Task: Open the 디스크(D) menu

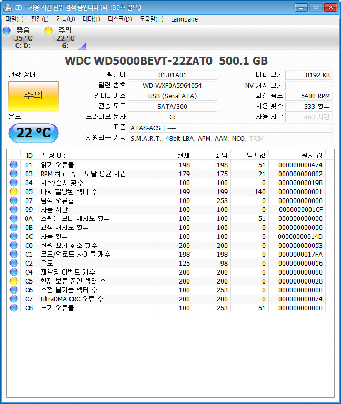Action: pos(119,19)
